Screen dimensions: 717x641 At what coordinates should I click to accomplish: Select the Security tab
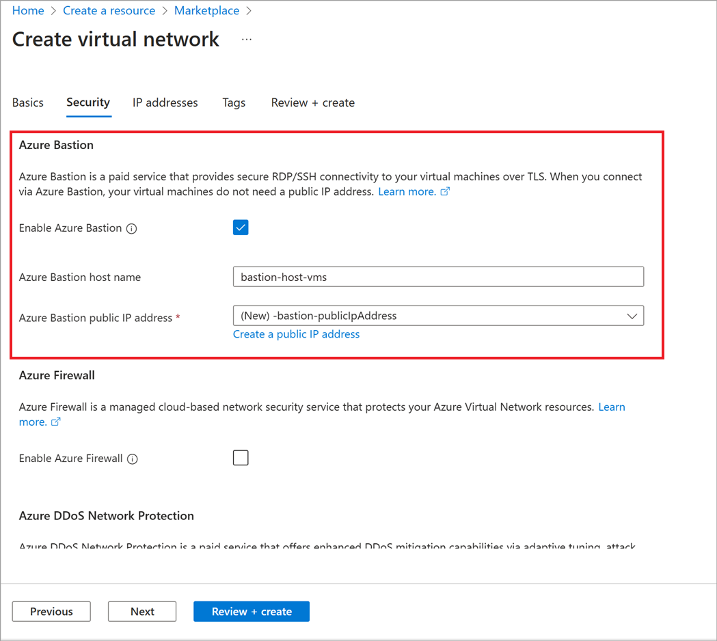pyautogui.click(x=88, y=103)
